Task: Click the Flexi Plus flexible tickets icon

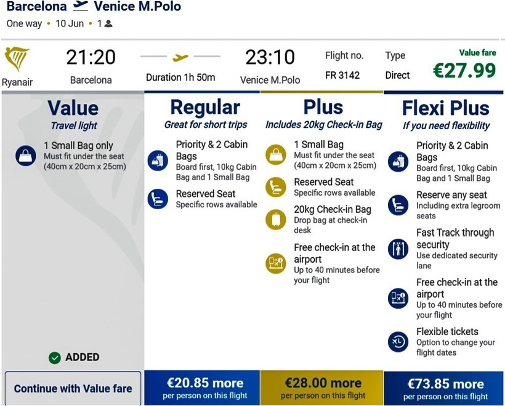Action: pos(398,341)
